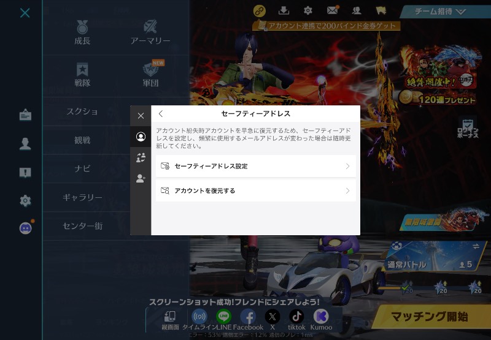Open セーフティーアドレス設定 row
This screenshot has height=340, width=491.
(255, 166)
